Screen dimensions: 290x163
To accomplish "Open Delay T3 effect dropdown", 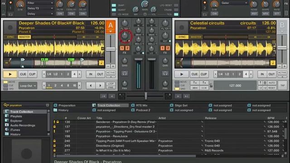I will point(40,8).
